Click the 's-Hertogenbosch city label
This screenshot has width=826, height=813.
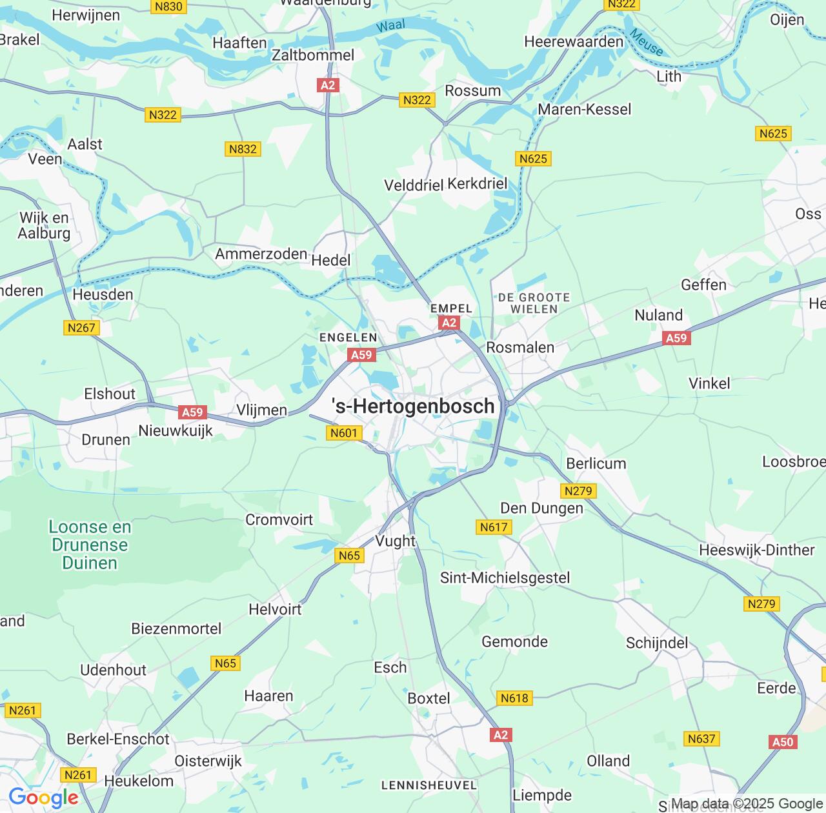(x=413, y=406)
